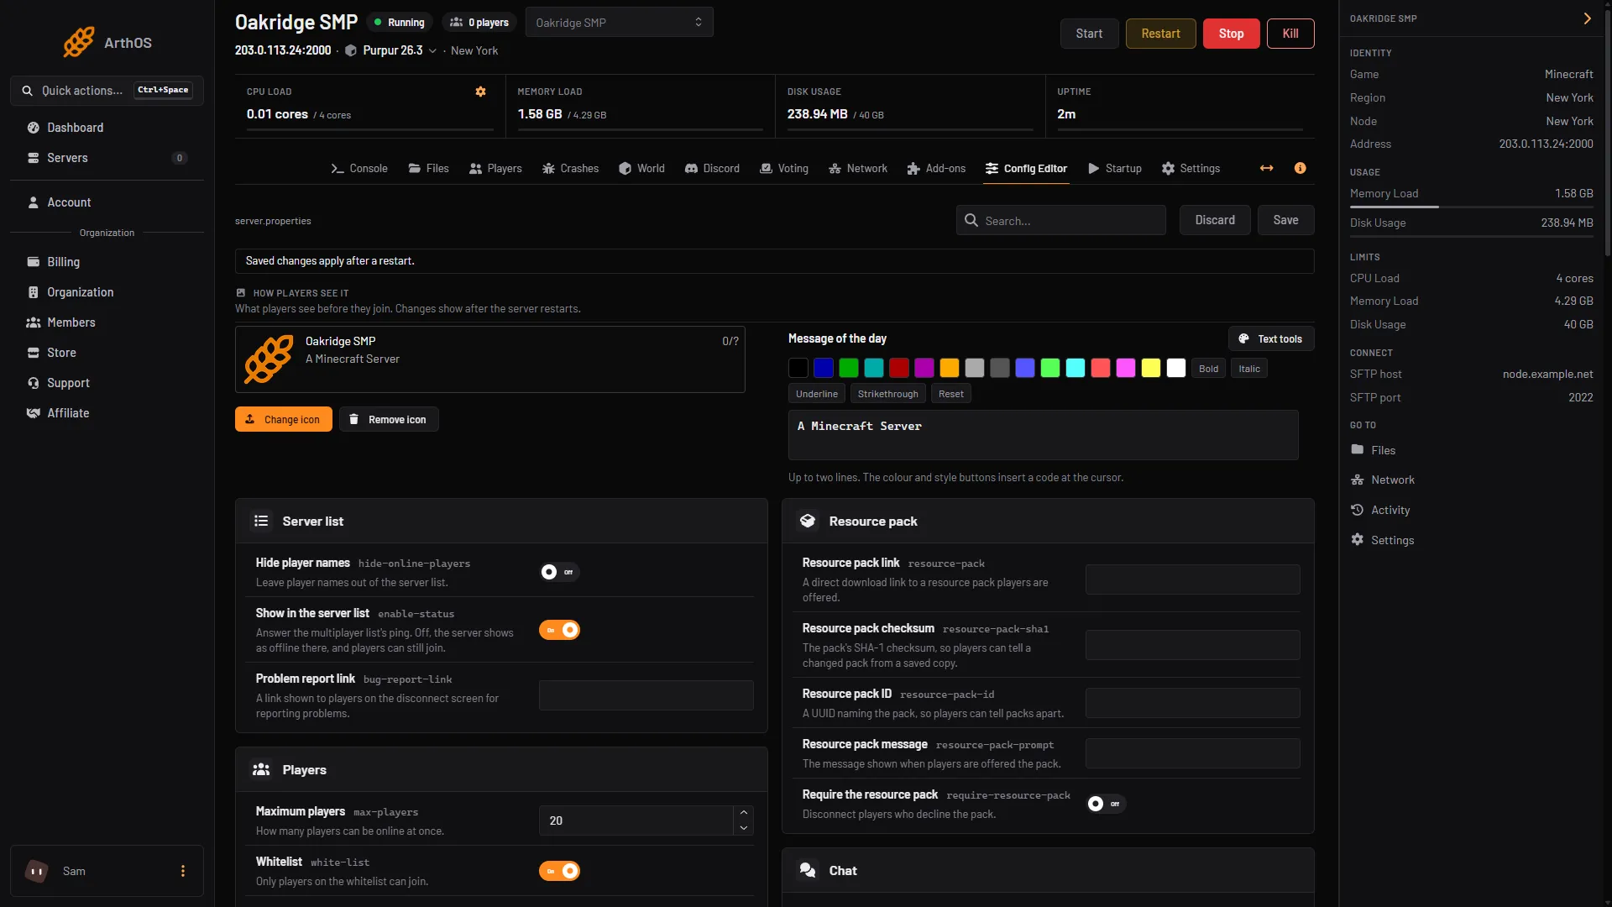Switch to the World tab

(641, 168)
